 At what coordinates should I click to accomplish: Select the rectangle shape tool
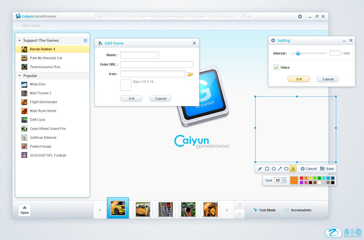[x=267, y=169]
